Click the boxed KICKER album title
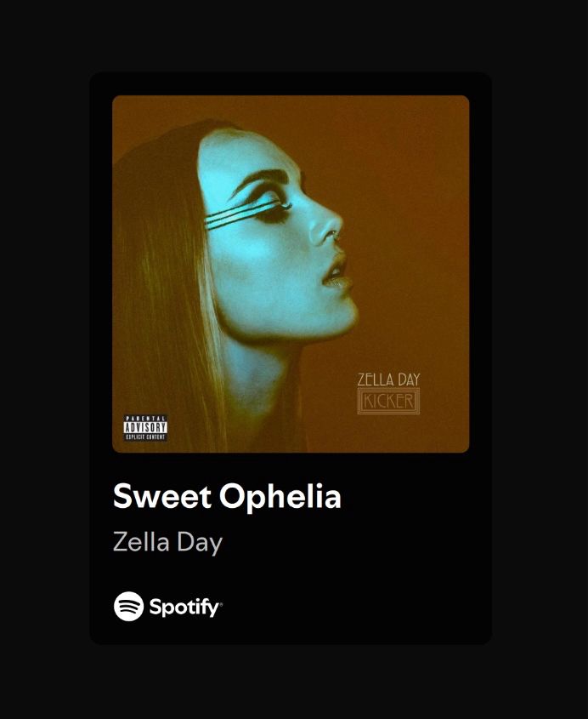The width and height of the screenshot is (588, 719). [388, 402]
